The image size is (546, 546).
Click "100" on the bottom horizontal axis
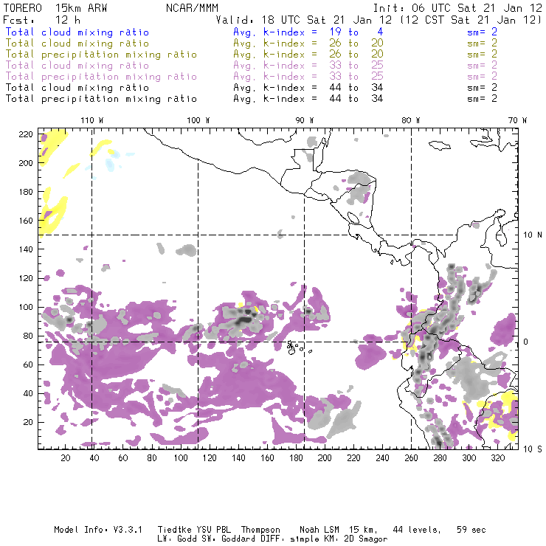click(x=181, y=458)
